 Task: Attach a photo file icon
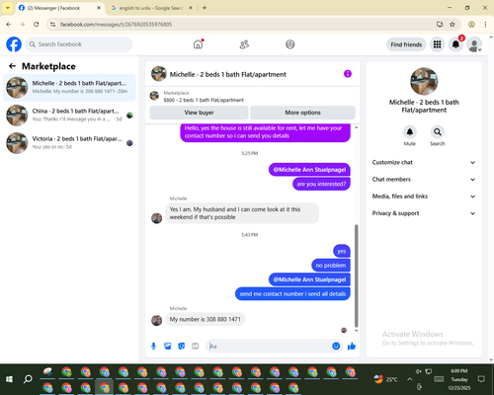pyautogui.click(x=168, y=346)
